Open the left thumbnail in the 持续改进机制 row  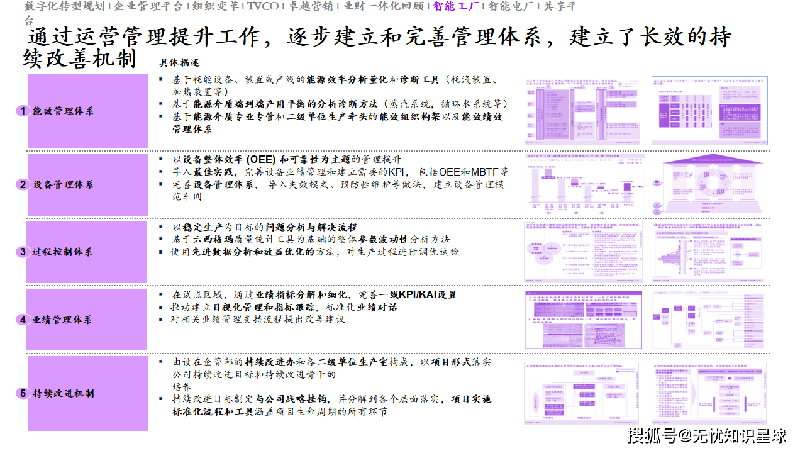point(582,393)
